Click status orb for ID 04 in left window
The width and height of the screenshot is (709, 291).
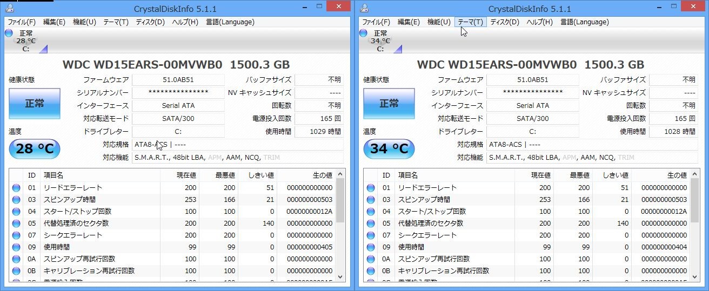tap(16, 212)
